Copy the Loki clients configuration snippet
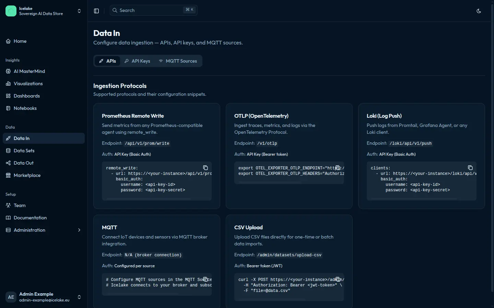This screenshot has height=308, width=494. (470, 168)
